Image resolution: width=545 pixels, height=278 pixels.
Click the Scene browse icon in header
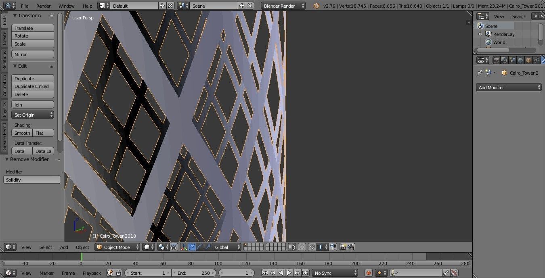[183, 6]
